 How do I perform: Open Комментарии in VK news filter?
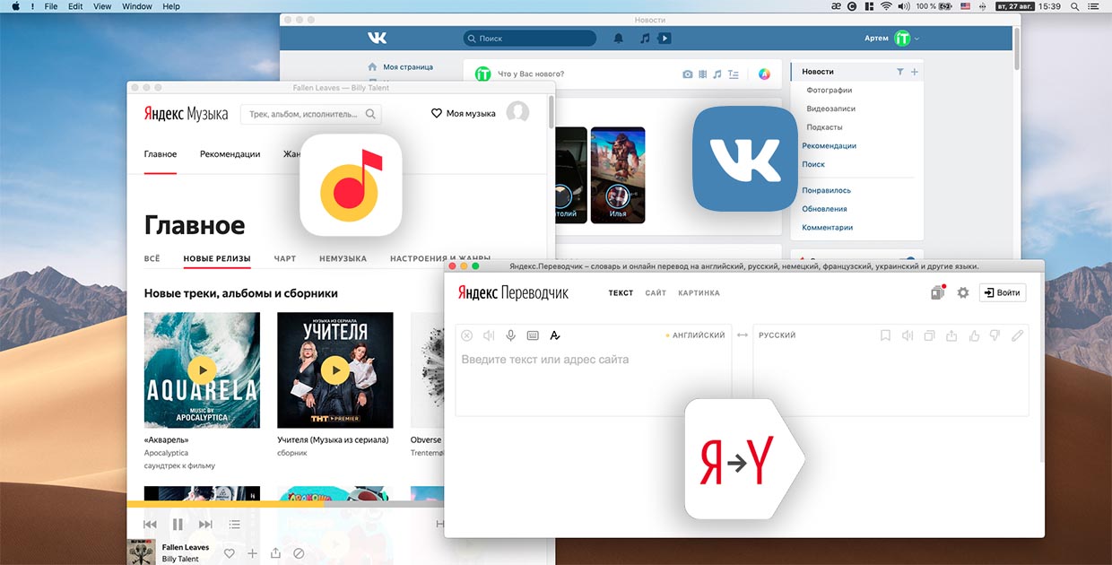tap(828, 228)
